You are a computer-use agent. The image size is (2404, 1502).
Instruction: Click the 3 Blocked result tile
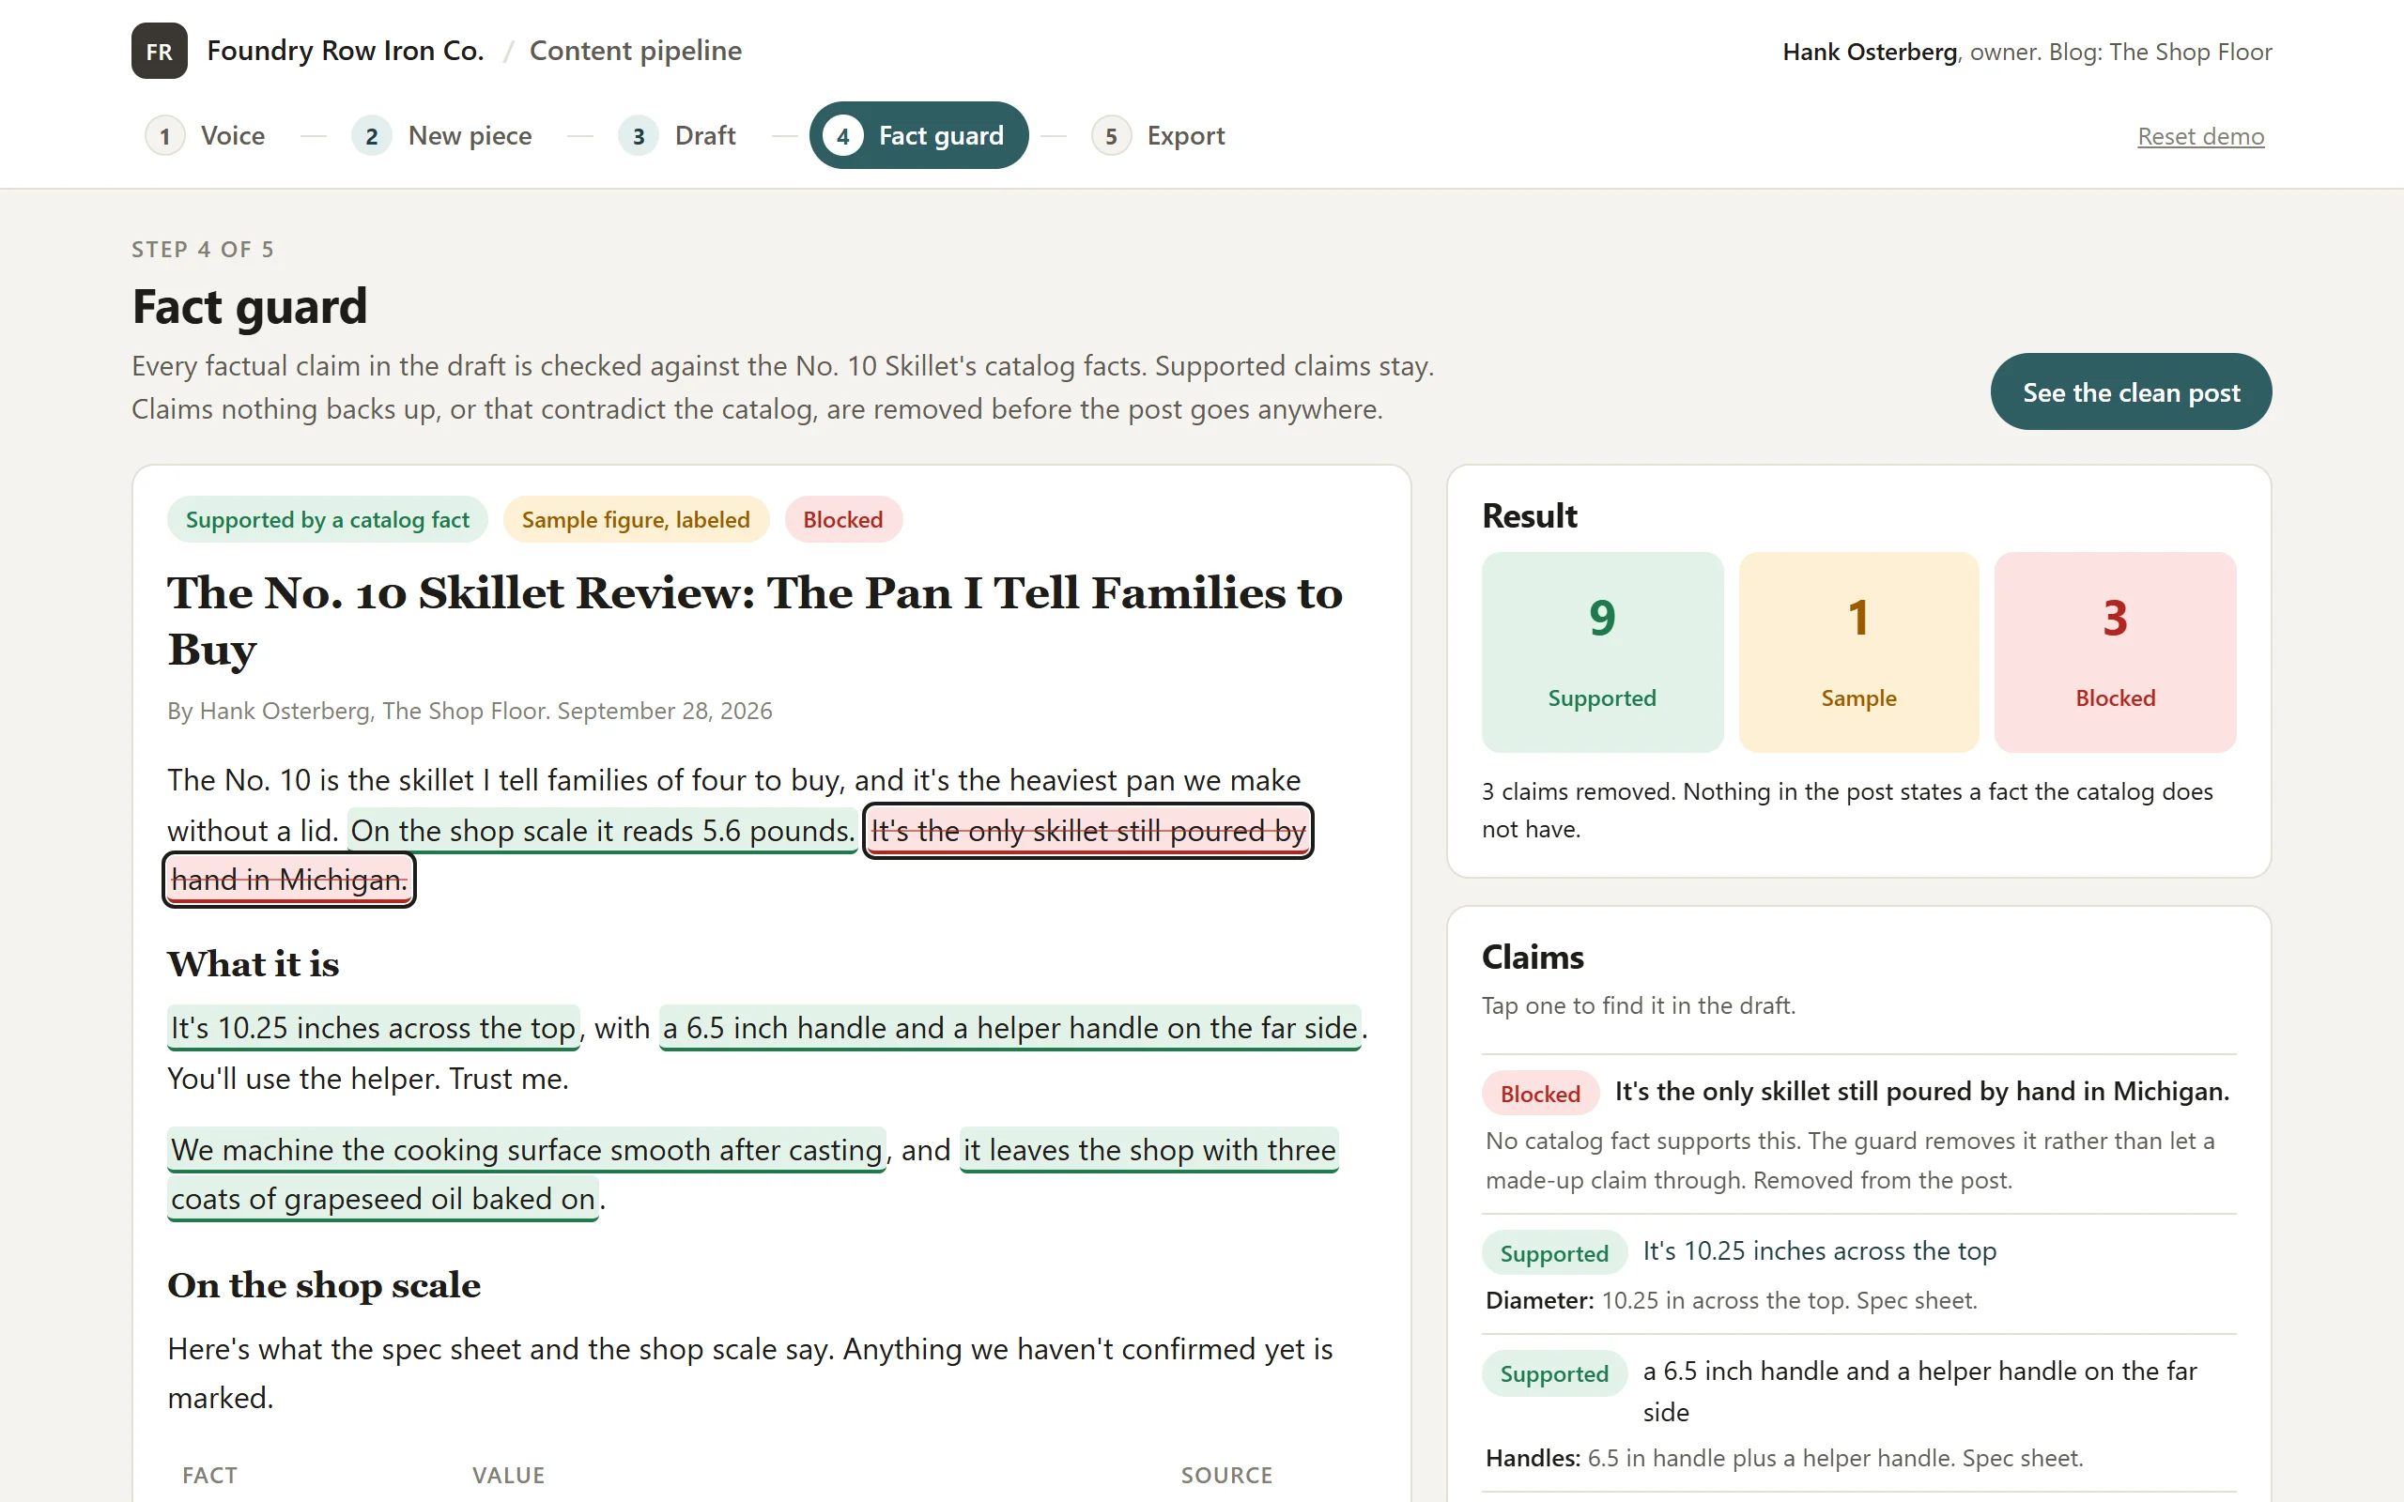pos(2115,651)
